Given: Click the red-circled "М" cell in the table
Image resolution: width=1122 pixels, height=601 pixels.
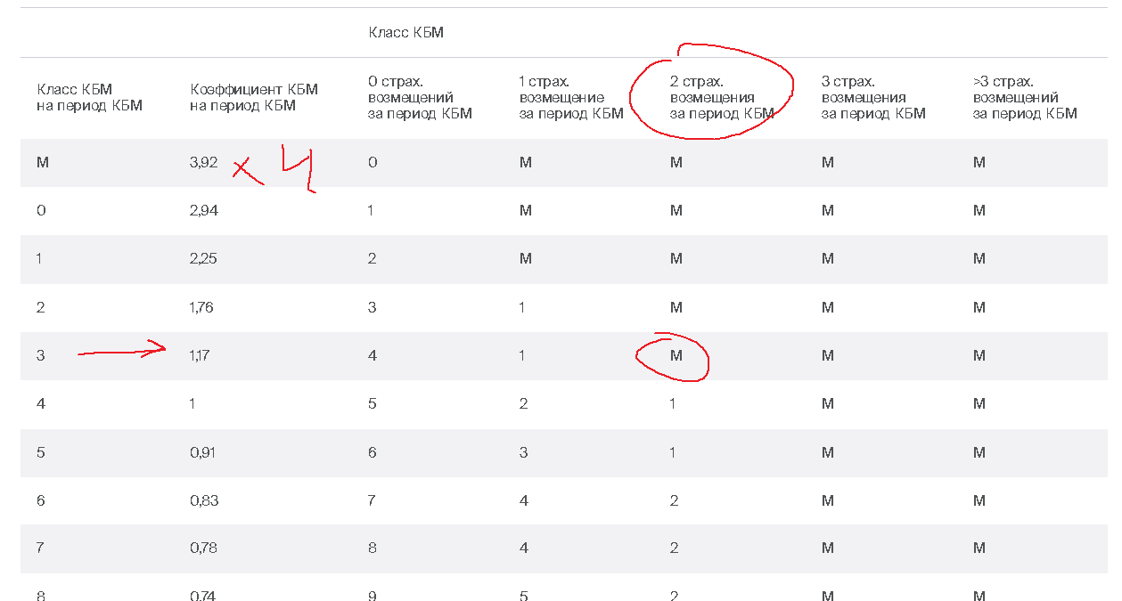Looking at the screenshot, I should coord(676,355).
